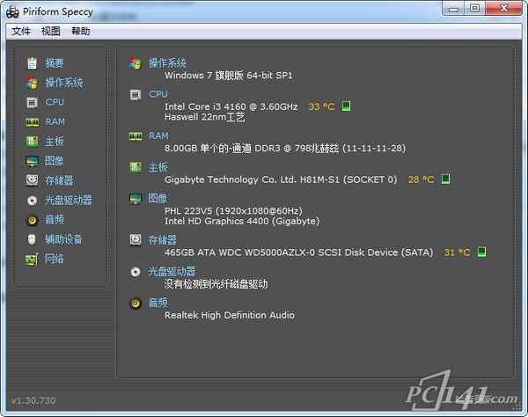Click the 音频 speaker icon in summary panel
The width and height of the screenshot is (528, 417).
[x=136, y=304]
